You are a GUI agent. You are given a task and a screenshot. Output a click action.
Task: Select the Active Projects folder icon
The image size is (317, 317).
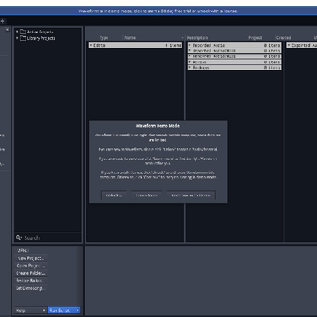pos(23,32)
